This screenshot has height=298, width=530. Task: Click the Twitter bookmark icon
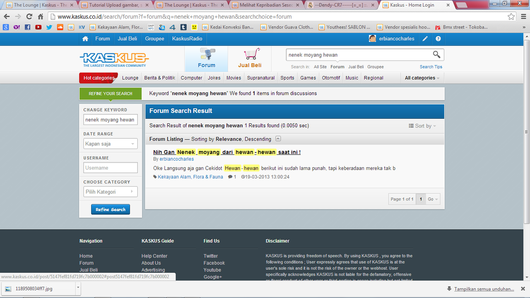[x=49, y=27]
